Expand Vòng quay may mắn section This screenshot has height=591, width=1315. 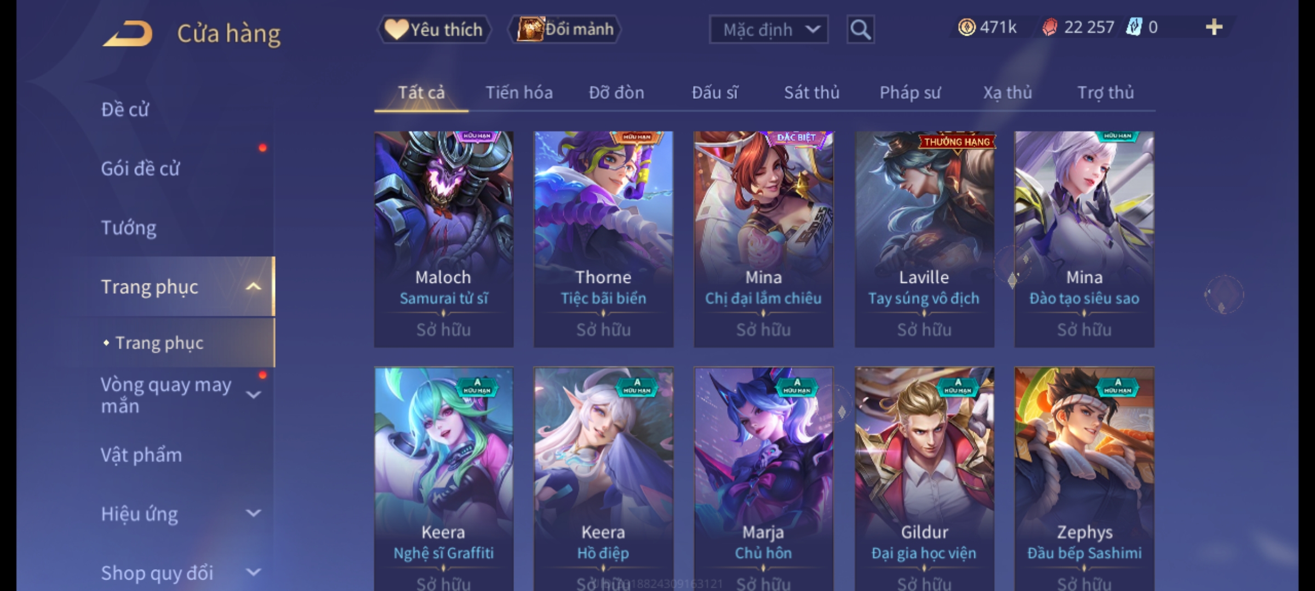click(254, 395)
